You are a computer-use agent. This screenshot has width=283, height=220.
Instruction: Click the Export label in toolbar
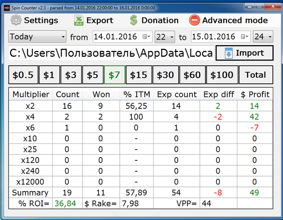100,20
